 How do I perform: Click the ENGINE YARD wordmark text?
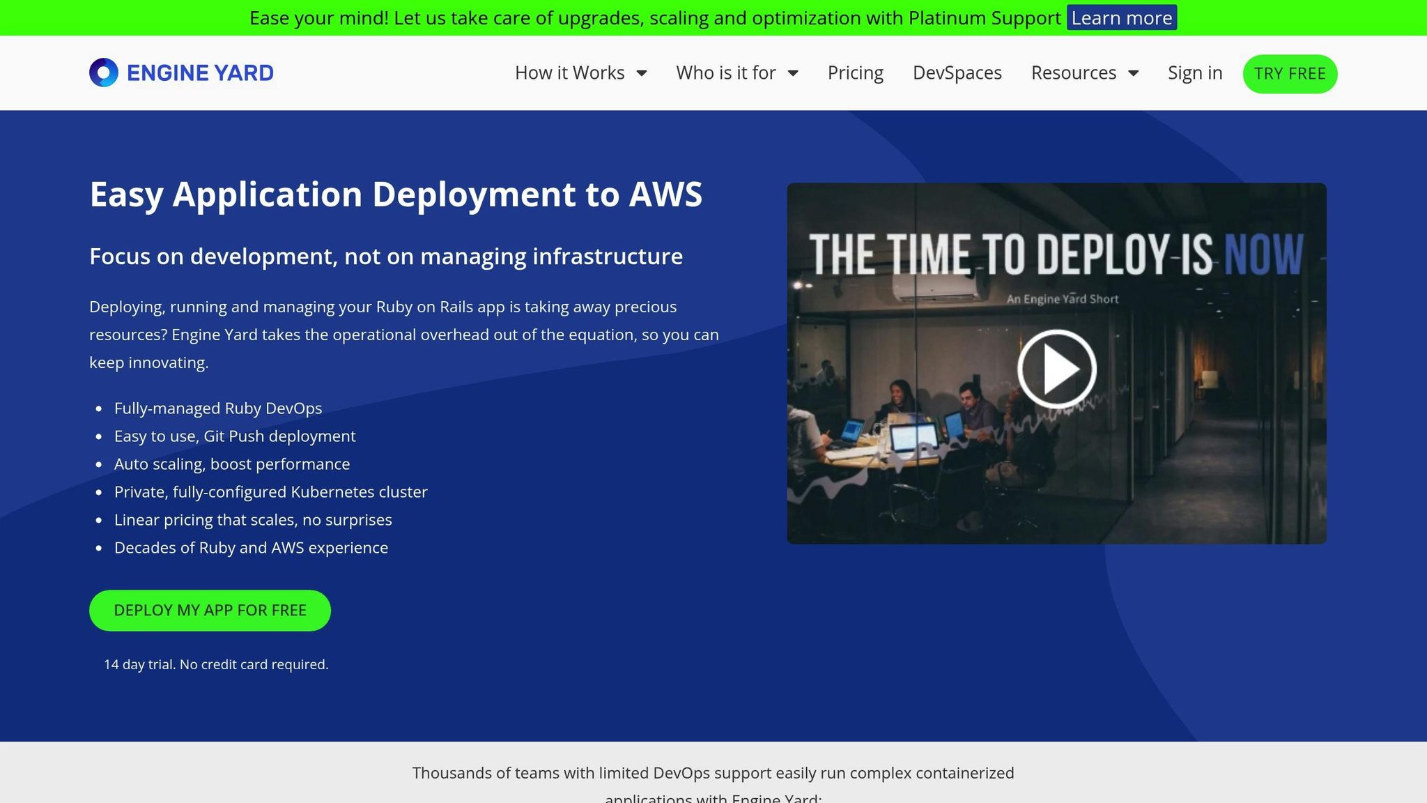point(200,72)
